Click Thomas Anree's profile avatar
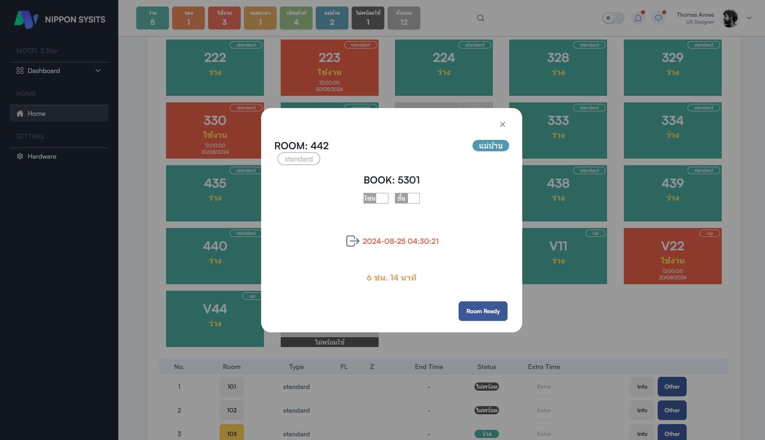This screenshot has width=765, height=440. 730,18
